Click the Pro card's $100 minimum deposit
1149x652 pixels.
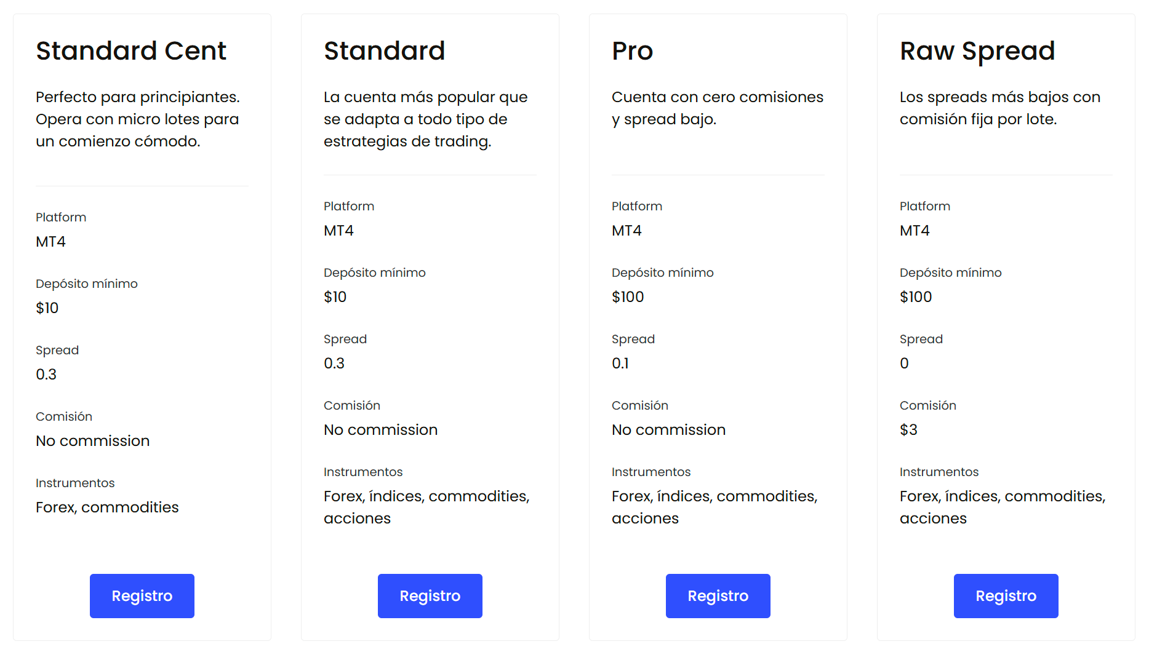(628, 296)
